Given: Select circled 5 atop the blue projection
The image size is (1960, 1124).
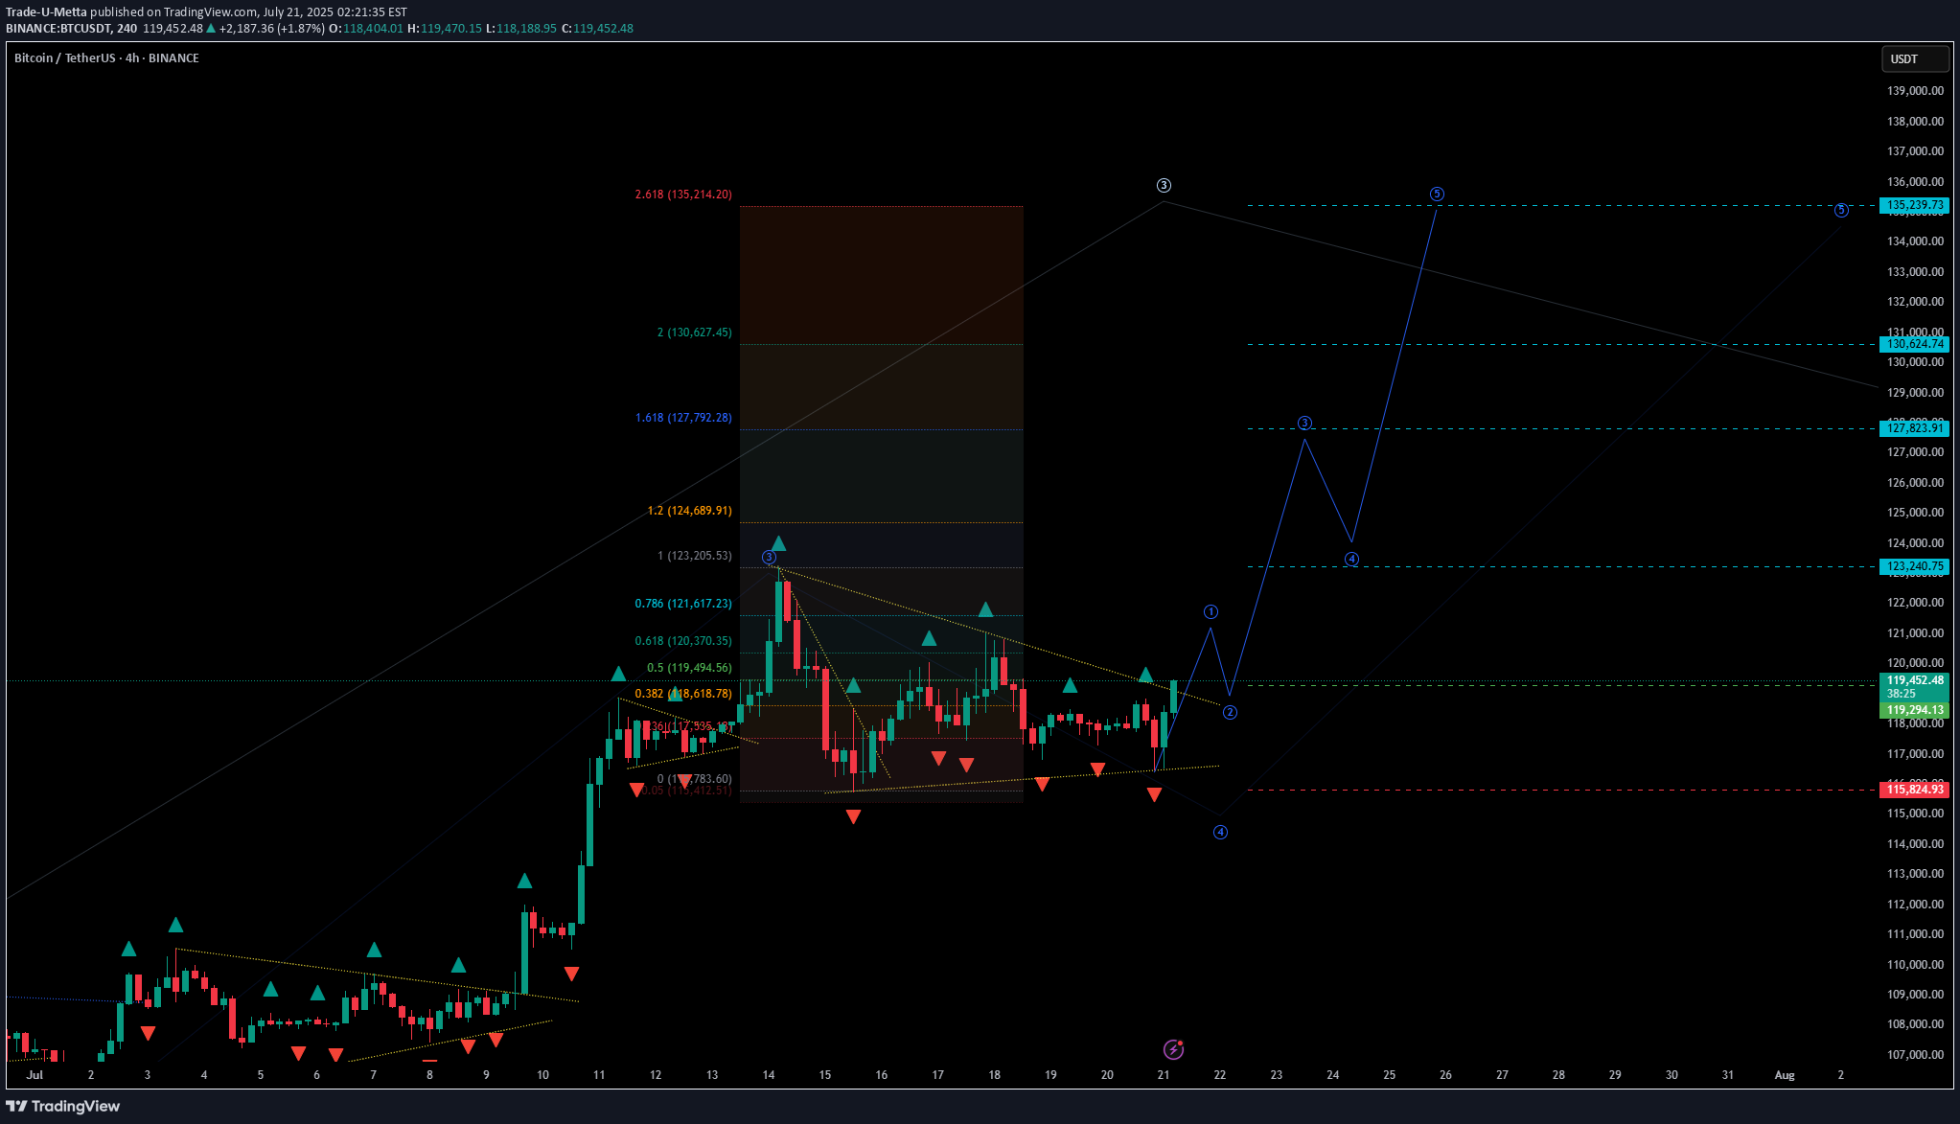Looking at the screenshot, I should (1437, 194).
